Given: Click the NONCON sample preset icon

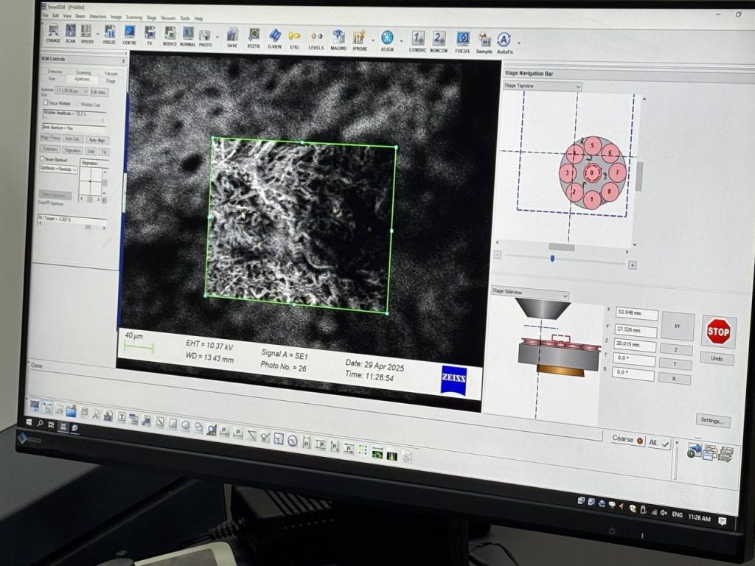Looking at the screenshot, I should click(438, 42).
